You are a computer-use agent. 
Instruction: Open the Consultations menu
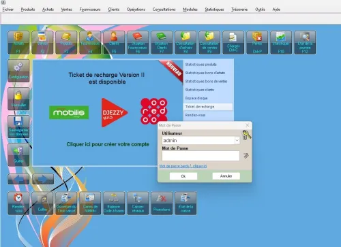[x=164, y=10]
